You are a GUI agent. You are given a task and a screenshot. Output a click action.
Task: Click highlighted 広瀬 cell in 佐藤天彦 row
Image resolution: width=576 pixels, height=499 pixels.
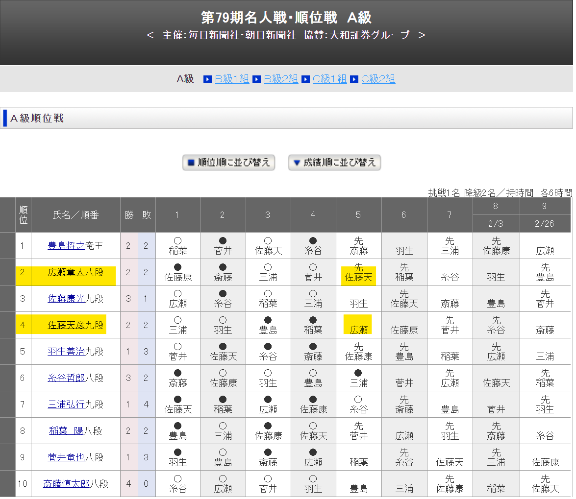[358, 325]
